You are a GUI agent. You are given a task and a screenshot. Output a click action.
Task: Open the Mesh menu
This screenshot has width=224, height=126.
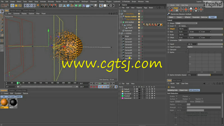pos(31,2)
